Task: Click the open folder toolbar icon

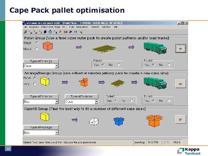Action: pyautogui.click(x=25, y=32)
